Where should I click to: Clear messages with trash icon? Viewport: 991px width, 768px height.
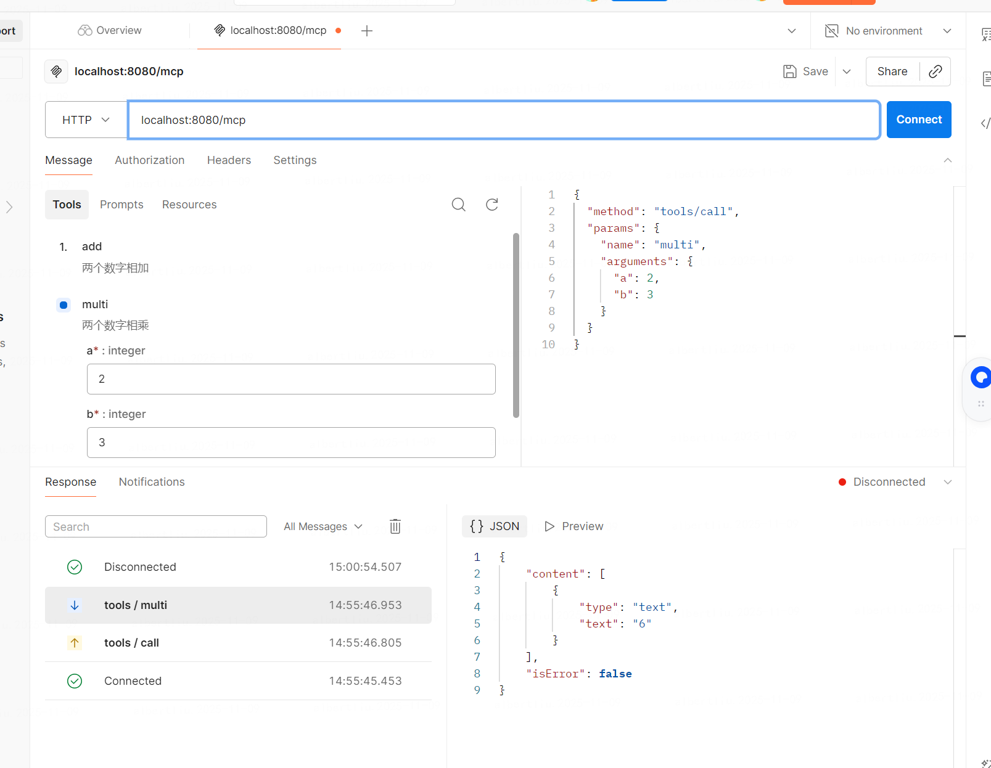point(395,526)
